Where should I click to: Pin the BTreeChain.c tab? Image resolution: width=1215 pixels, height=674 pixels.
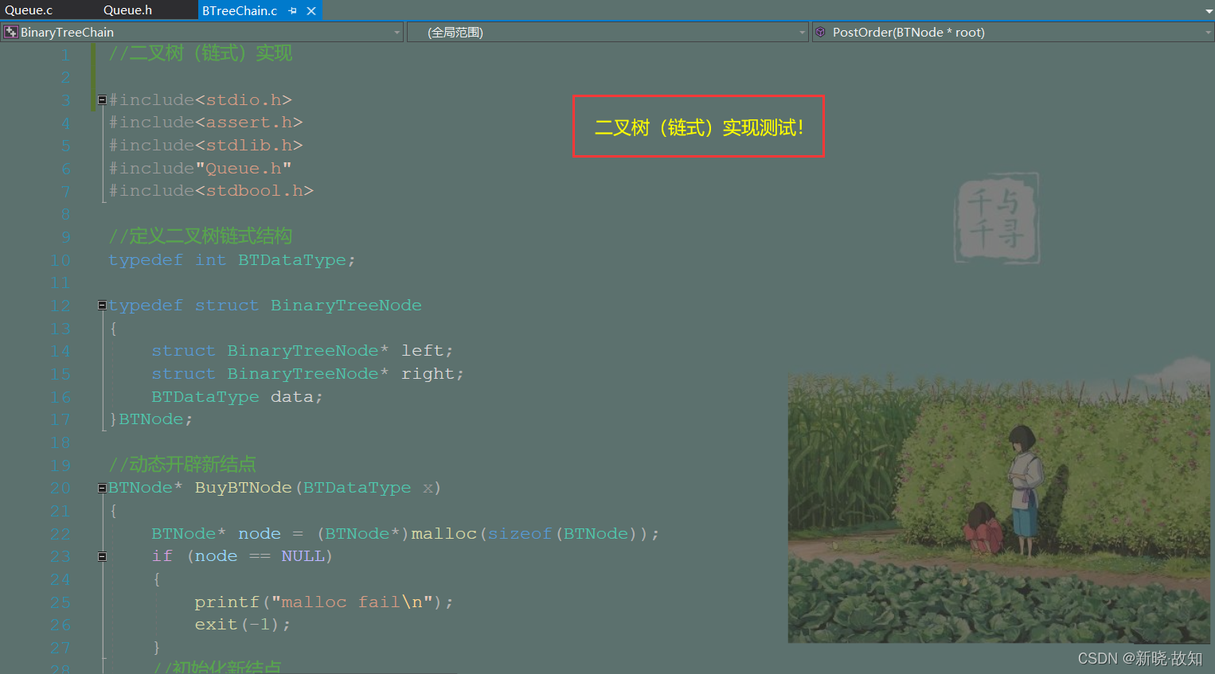click(x=292, y=10)
